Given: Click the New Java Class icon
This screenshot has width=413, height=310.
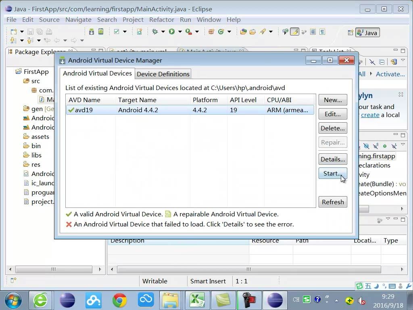Looking at the screenshot, I should click(221, 31).
